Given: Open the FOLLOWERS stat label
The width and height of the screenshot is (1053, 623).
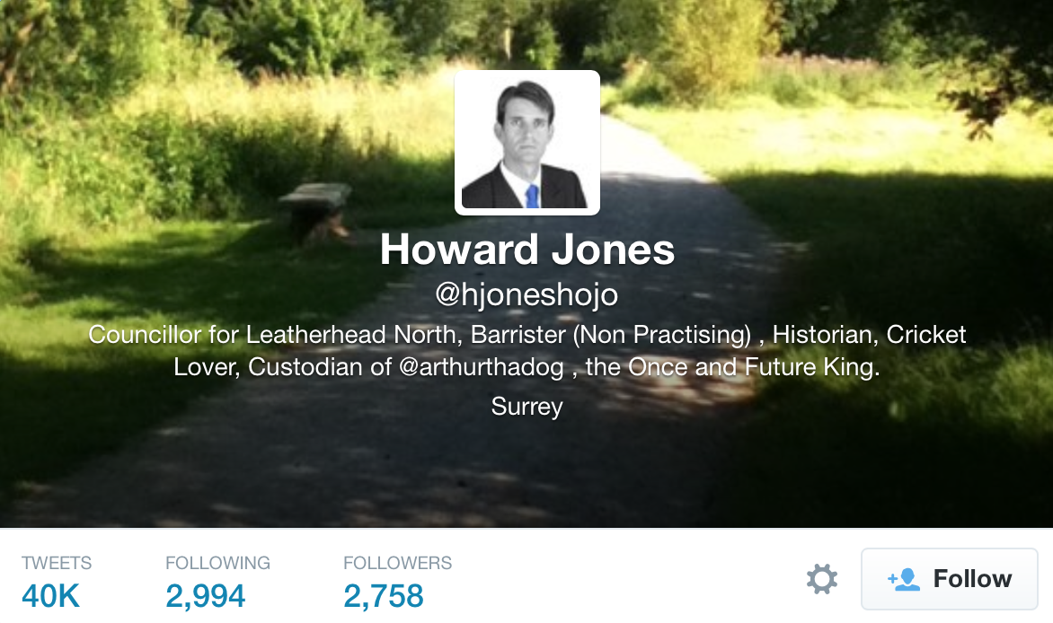Looking at the screenshot, I should point(397,563).
